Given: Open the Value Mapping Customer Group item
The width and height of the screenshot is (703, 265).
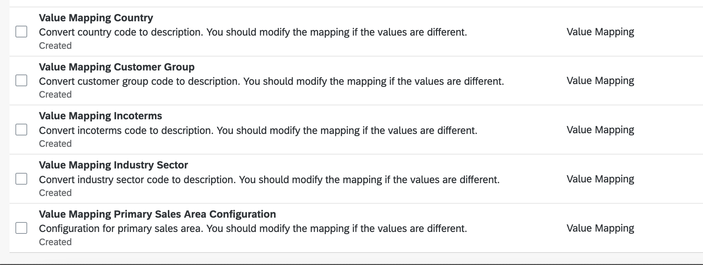Looking at the screenshot, I should point(116,67).
